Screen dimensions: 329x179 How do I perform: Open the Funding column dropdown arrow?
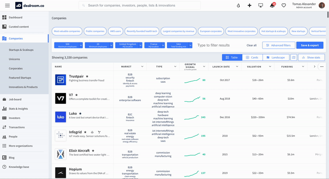pyautogui.click(x=303, y=67)
